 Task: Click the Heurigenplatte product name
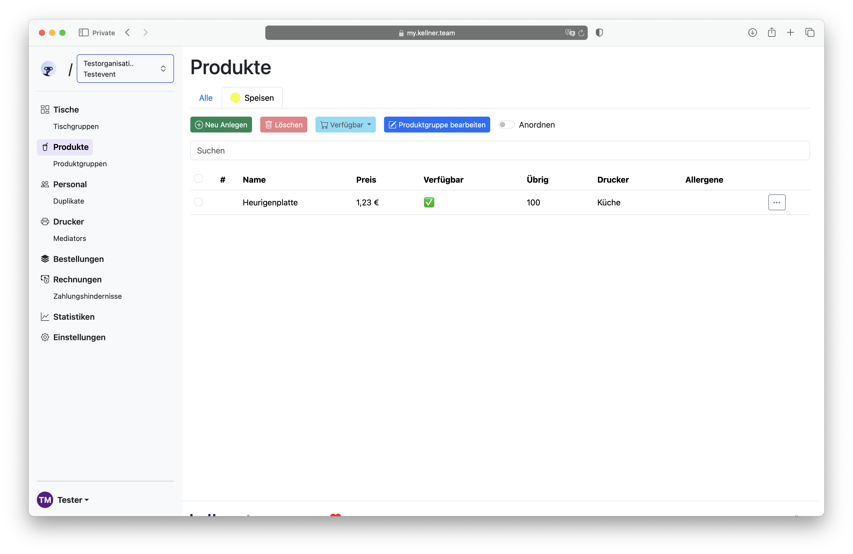[x=270, y=202]
